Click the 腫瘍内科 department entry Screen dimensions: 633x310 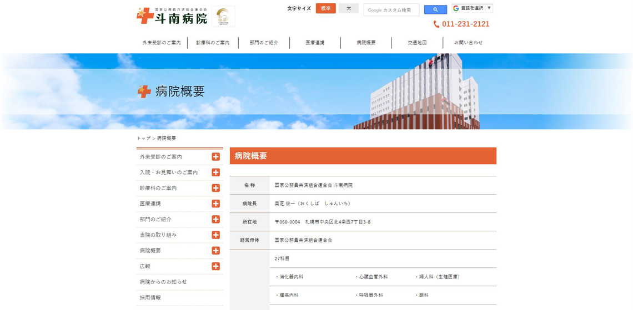point(287,295)
